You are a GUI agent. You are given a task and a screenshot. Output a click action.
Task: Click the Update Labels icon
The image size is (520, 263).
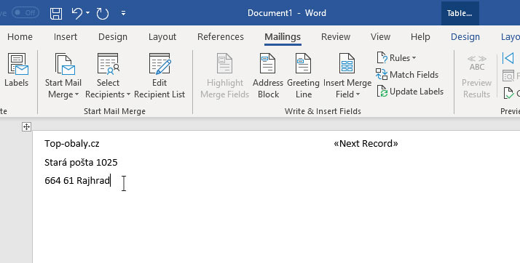(x=382, y=92)
